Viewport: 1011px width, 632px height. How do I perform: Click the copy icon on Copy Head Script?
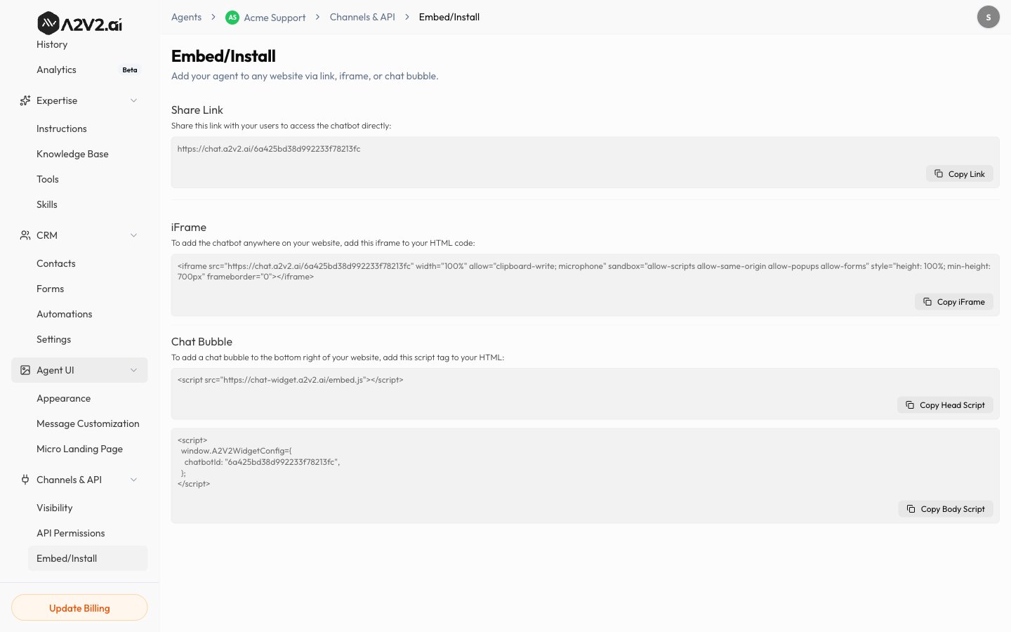(x=910, y=404)
